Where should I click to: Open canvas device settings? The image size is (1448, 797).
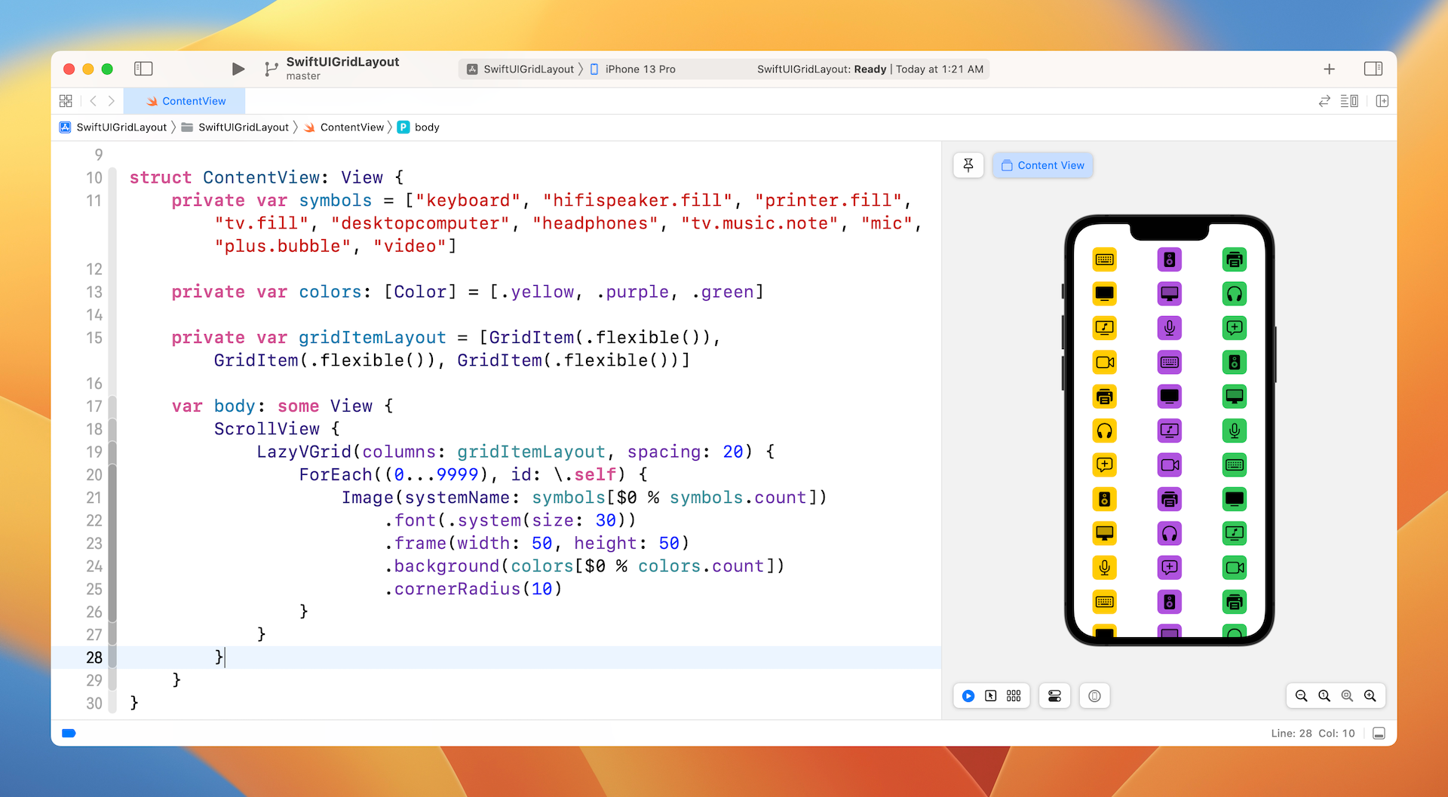[x=1054, y=696]
